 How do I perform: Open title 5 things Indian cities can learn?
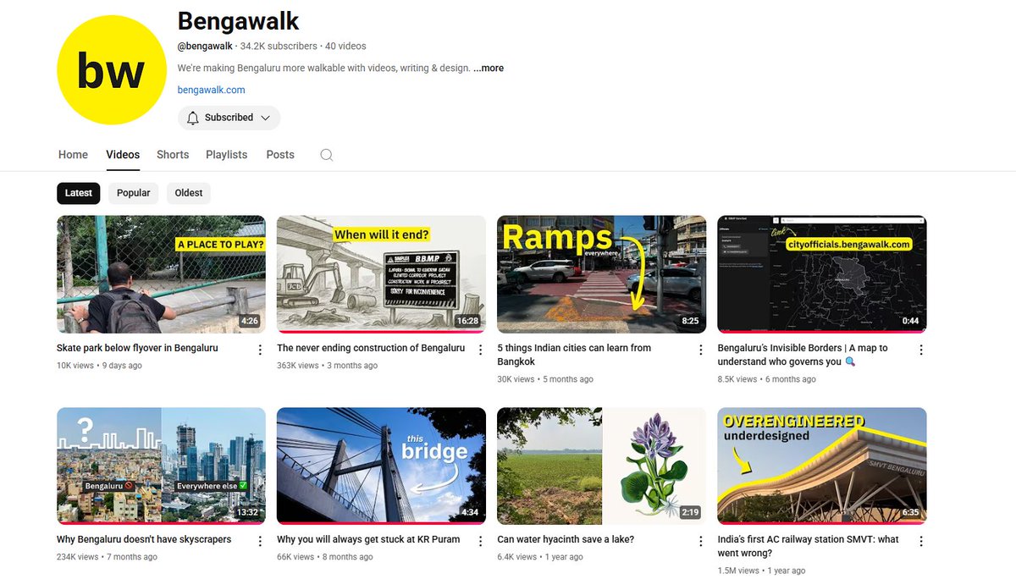(574, 355)
